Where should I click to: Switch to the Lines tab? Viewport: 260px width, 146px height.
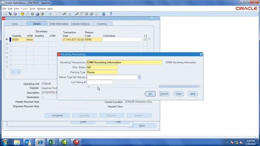(x=15, y=24)
